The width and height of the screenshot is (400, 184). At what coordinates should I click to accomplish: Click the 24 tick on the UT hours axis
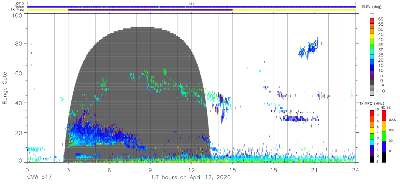click(x=356, y=170)
